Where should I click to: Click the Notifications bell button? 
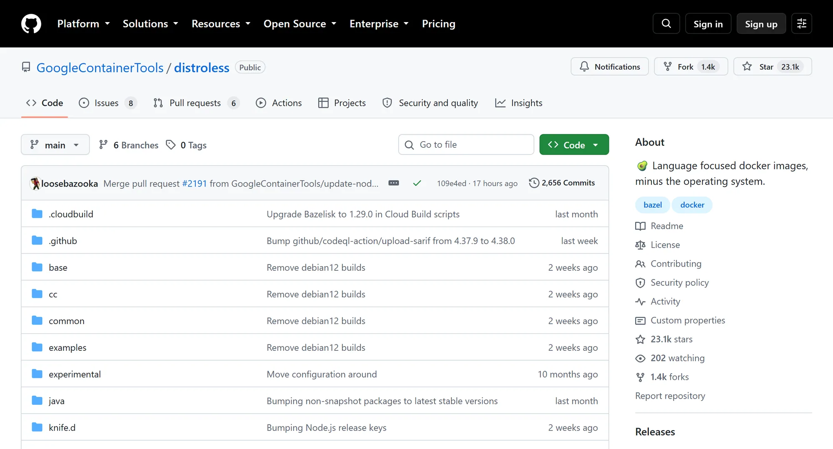tap(609, 67)
